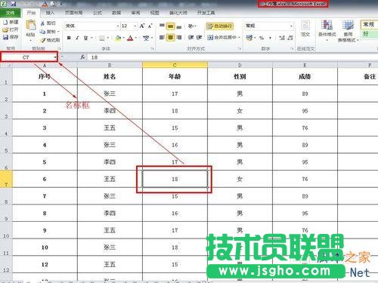Image resolution: width=378 pixels, height=283 pixels.
Task: Expand the paste options arrow under 粘贴
Action: pyautogui.click(x=31, y=40)
